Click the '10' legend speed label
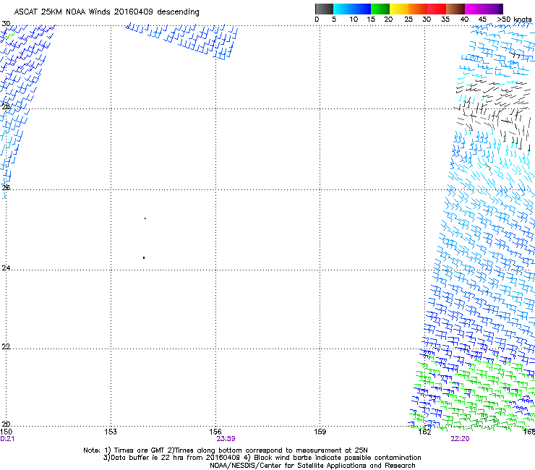Viewport: 535px width, 470px height. [354, 20]
